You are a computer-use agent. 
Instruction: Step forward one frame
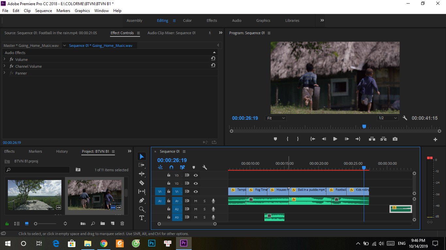click(347, 139)
